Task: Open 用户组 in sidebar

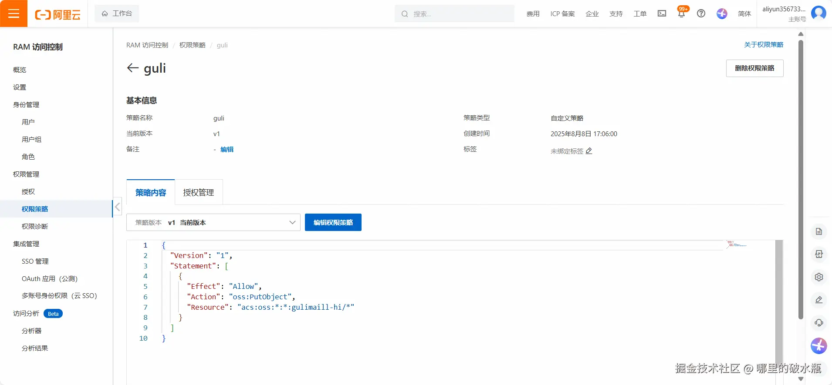Action: [x=31, y=139]
